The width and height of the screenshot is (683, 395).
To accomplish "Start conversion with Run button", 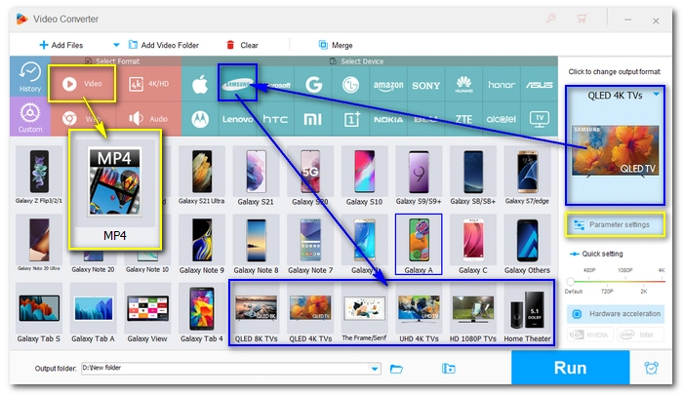I will [x=570, y=368].
